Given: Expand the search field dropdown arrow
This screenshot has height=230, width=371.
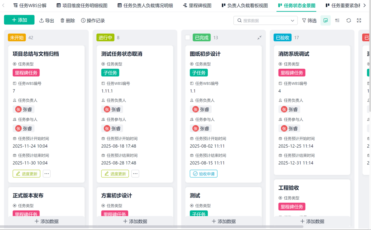Looking at the screenshot, I should [x=292, y=20].
